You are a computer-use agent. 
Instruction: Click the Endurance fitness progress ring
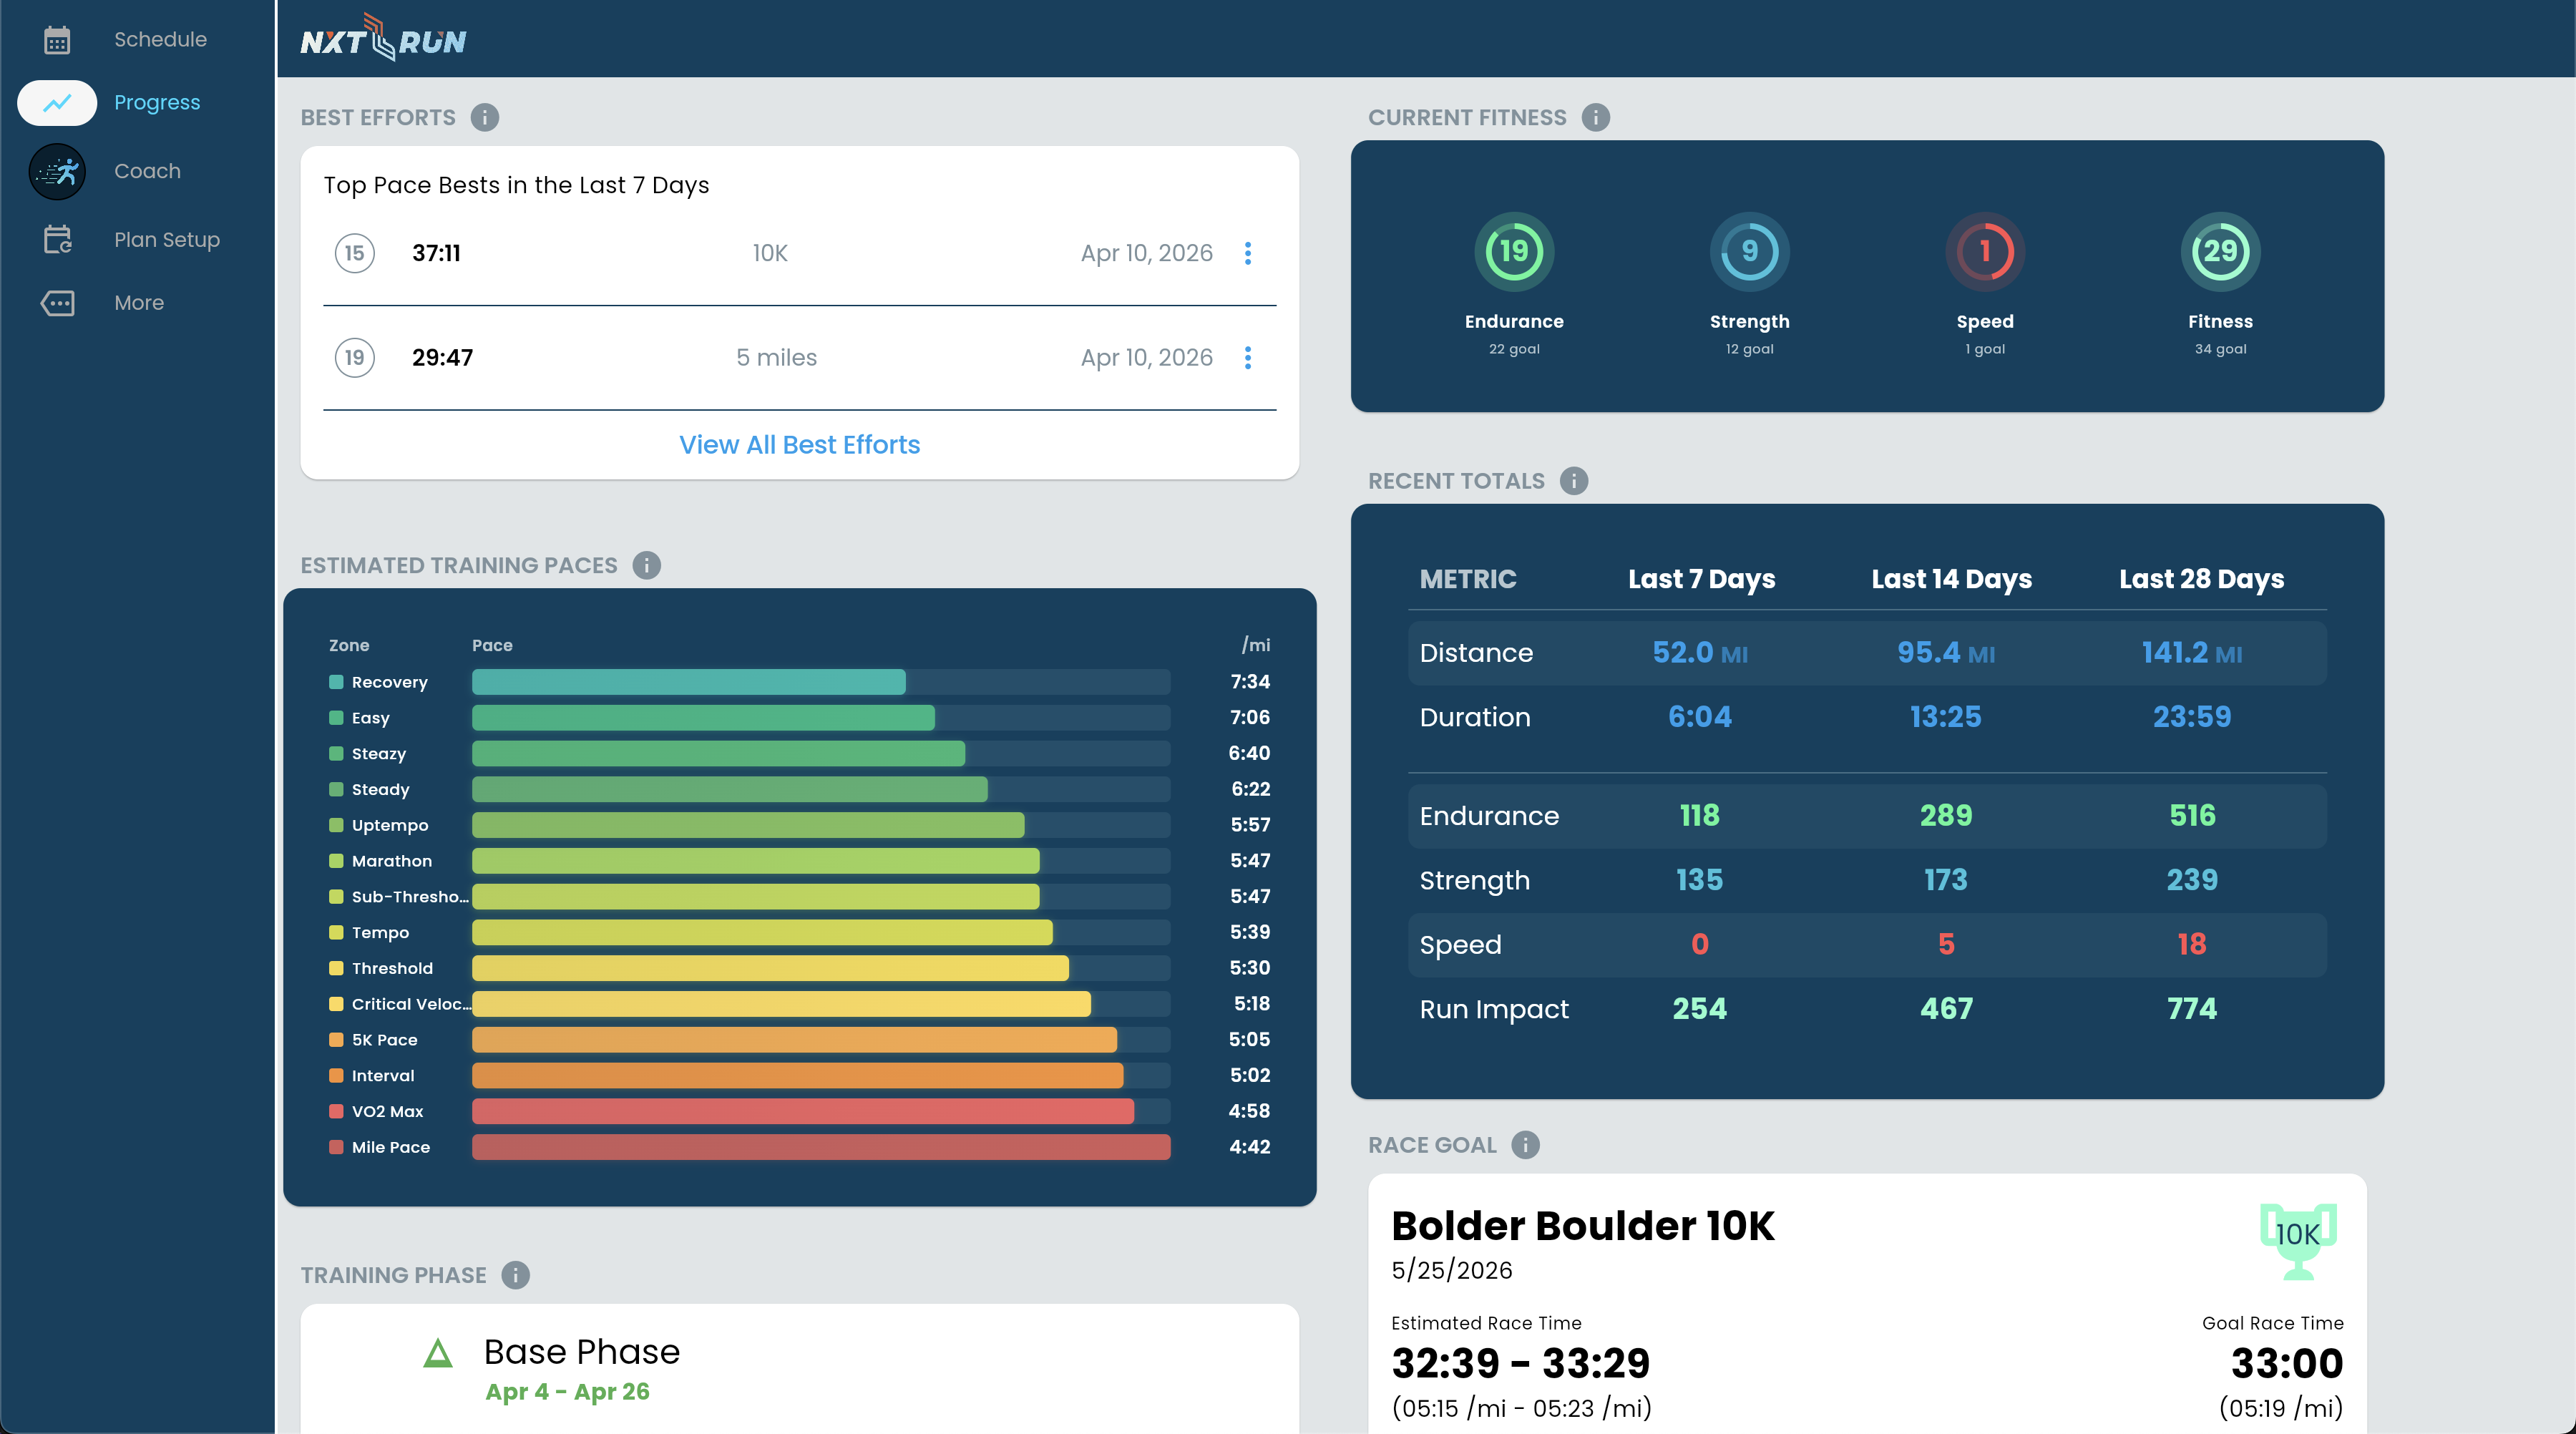coord(1514,251)
